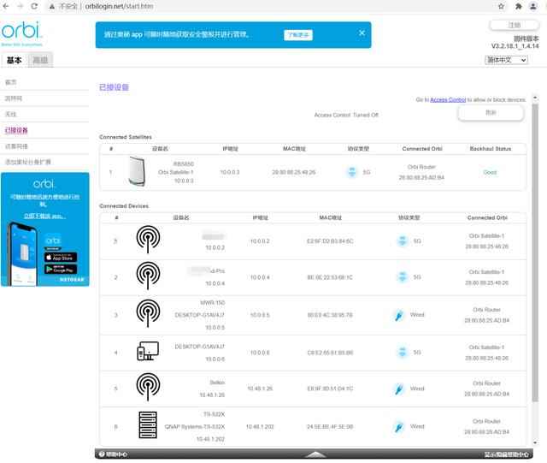Viewport: 547px width, 463px height.
Task: Click wireless antenna icon for device 10.0.0.2
Action: tap(148, 240)
